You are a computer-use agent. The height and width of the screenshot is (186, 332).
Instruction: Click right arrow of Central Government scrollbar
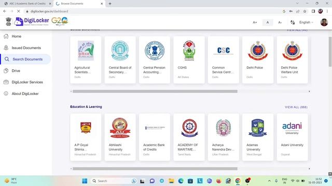coord(309,91)
